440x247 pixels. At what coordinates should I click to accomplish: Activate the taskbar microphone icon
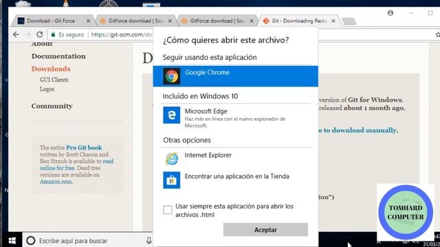tap(148, 240)
